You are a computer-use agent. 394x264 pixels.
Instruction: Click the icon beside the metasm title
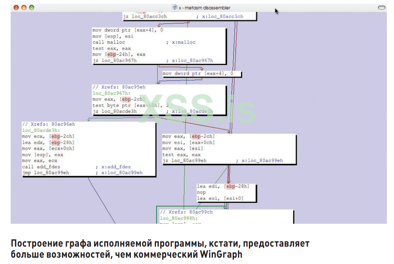point(175,8)
